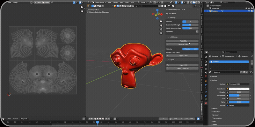
Task: Switch to the Quad Remesh sidebar tab
Action: (202, 21)
